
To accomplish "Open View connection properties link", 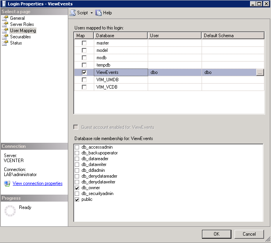I will tap(38, 183).
